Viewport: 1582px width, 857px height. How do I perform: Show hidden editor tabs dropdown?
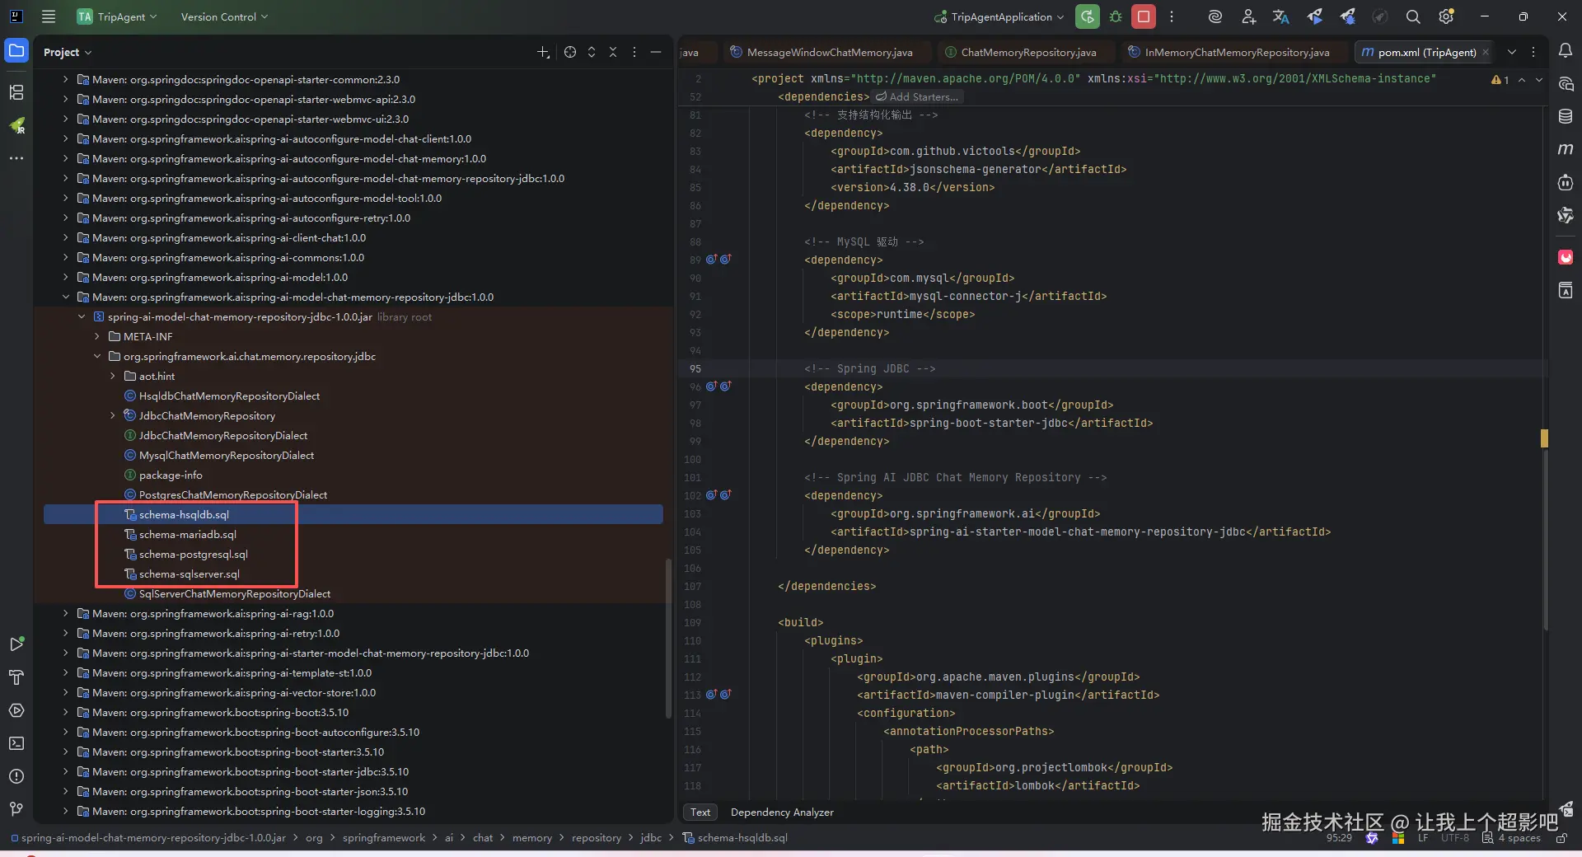tap(1512, 52)
